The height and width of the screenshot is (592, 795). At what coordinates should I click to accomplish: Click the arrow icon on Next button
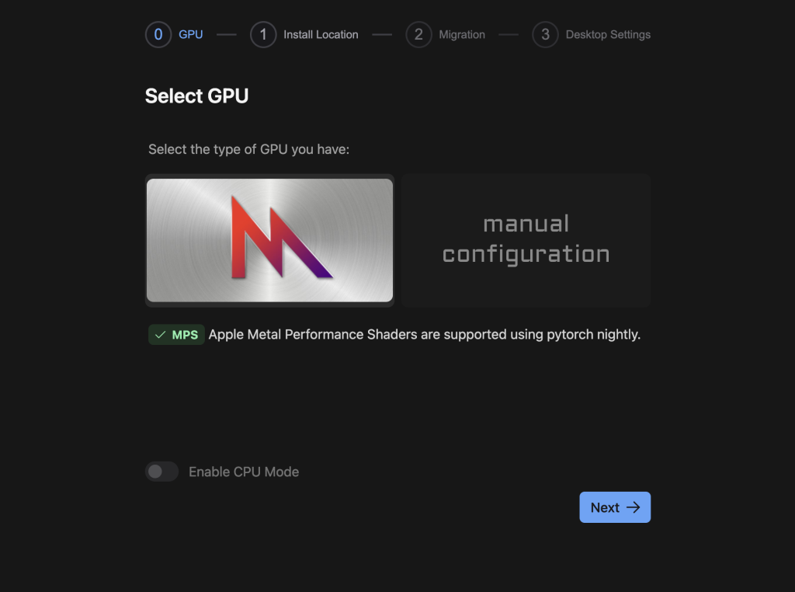click(x=634, y=507)
